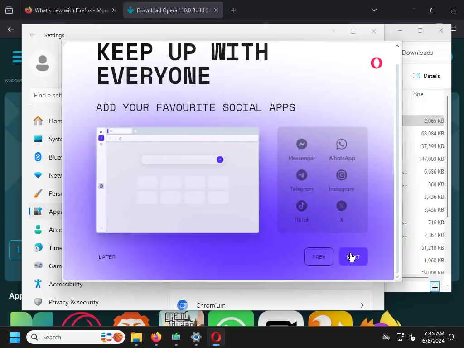Image resolution: width=464 pixels, height=348 pixels.
Task: Select the X social app icon
Action: click(342, 206)
